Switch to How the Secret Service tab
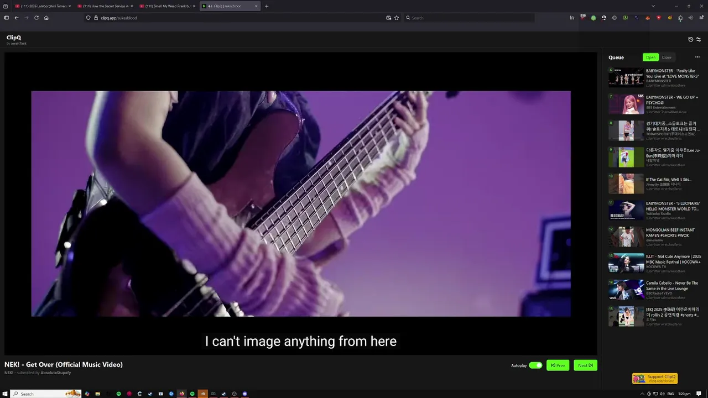Image resolution: width=708 pixels, height=398 pixels. (x=104, y=6)
